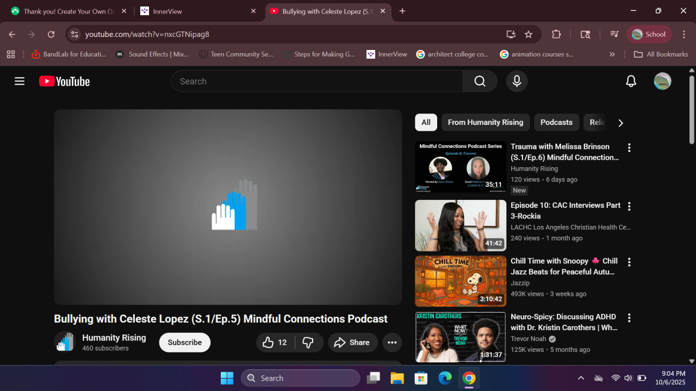
Task: Like the video with thumbs up
Action: [x=275, y=343]
